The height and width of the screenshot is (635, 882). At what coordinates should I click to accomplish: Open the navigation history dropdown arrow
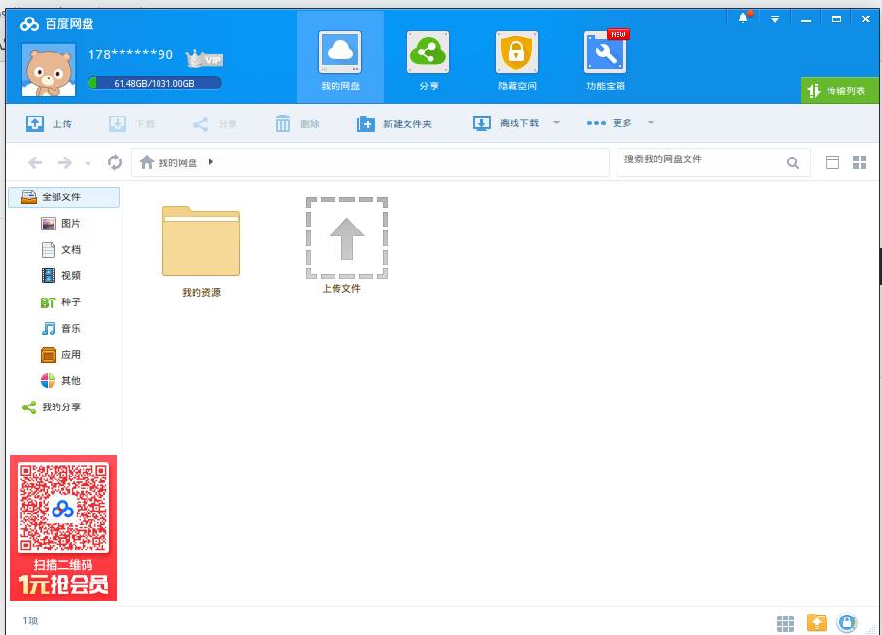click(88, 164)
